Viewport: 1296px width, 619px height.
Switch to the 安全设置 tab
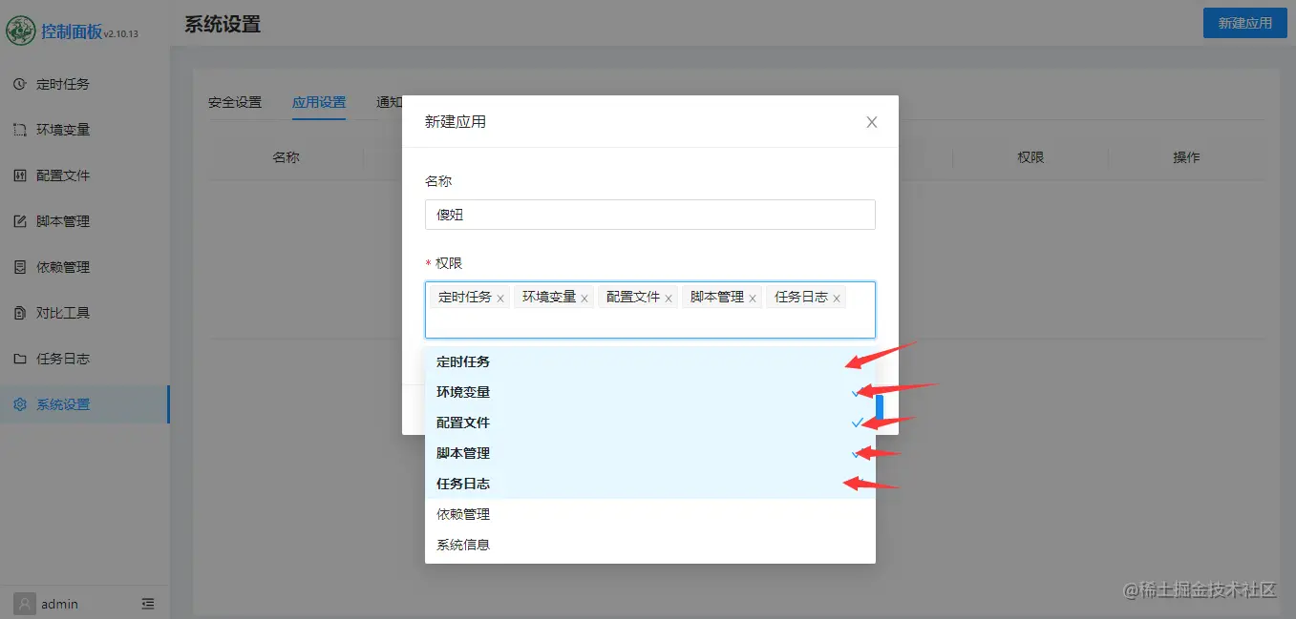pyautogui.click(x=235, y=102)
